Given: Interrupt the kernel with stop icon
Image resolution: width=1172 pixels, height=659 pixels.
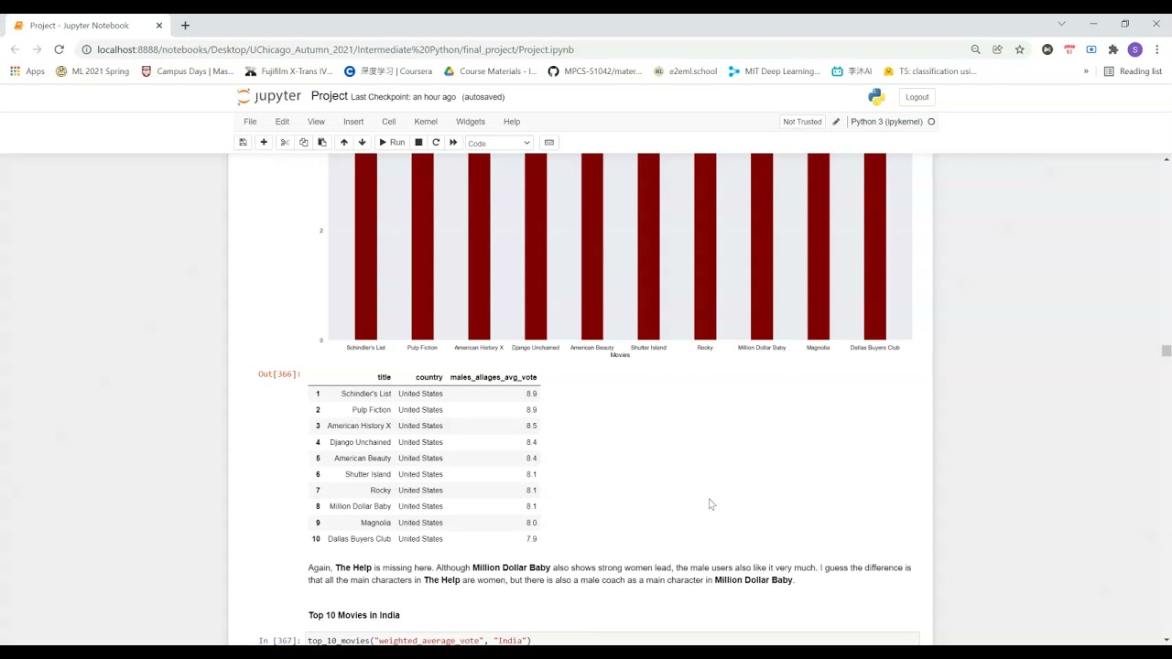Looking at the screenshot, I should [x=418, y=143].
